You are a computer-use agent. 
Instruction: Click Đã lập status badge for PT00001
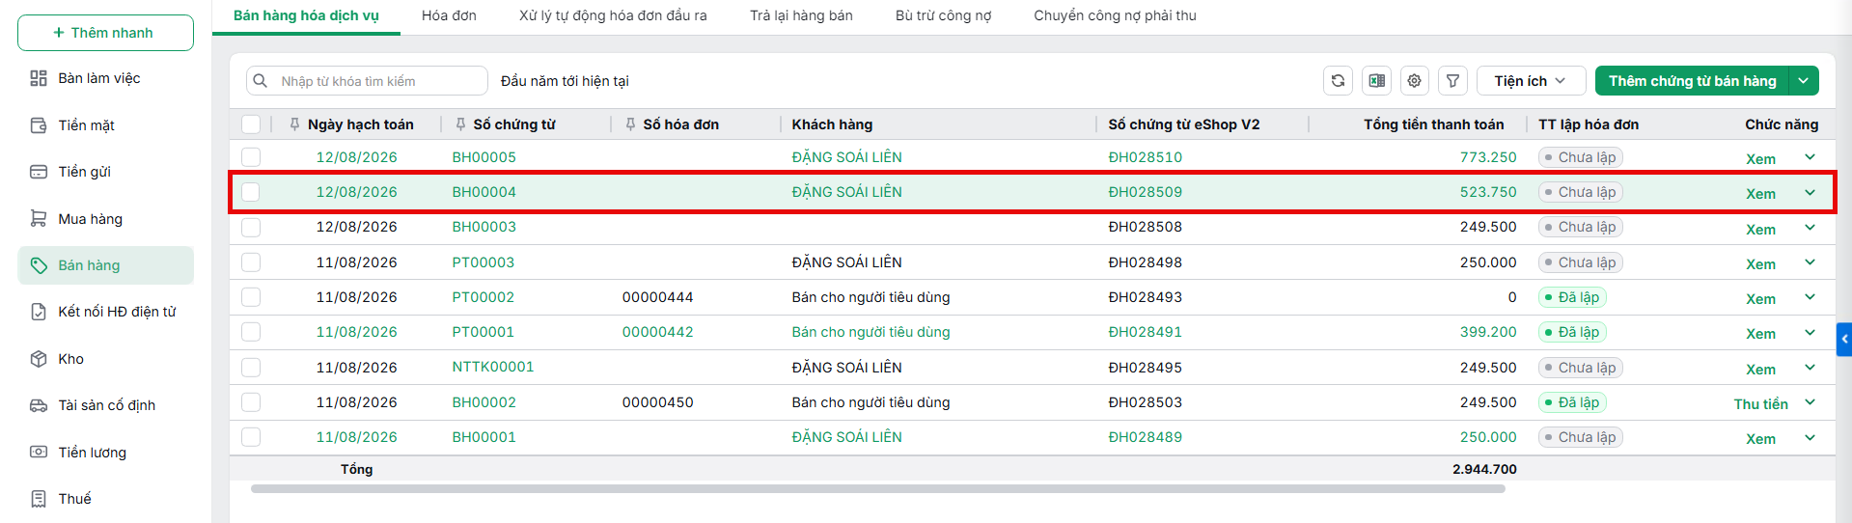[1571, 332]
